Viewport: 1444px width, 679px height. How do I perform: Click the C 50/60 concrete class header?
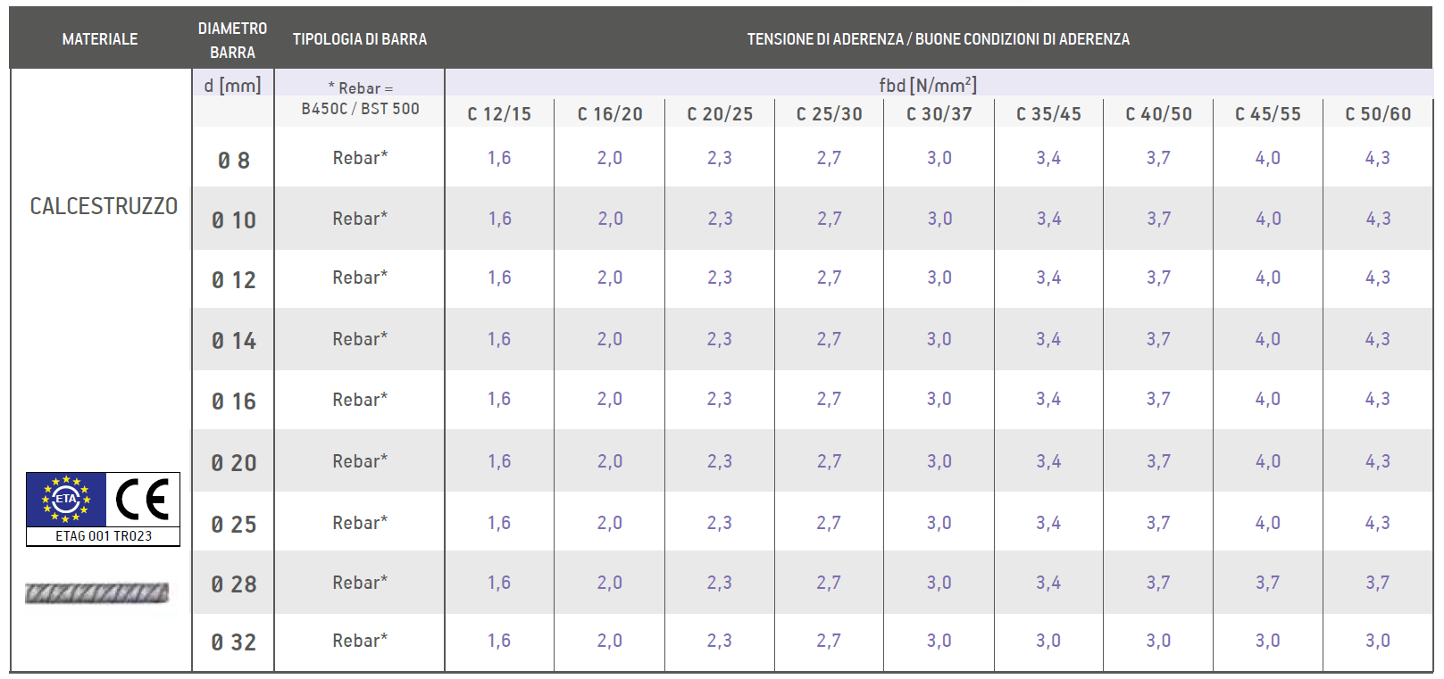[x=1378, y=114]
